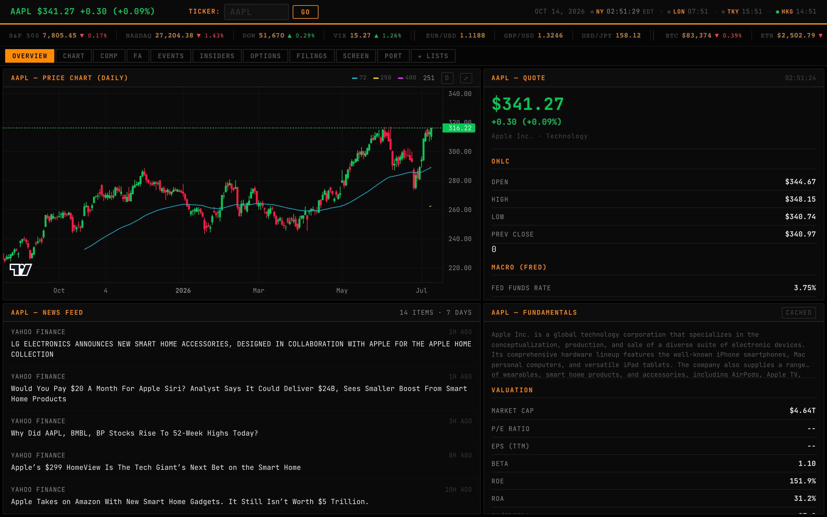Open the EVENTS tab
This screenshot has height=517, width=827.
click(171, 56)
